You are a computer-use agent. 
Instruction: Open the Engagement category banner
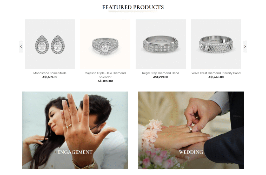[75, 130]
